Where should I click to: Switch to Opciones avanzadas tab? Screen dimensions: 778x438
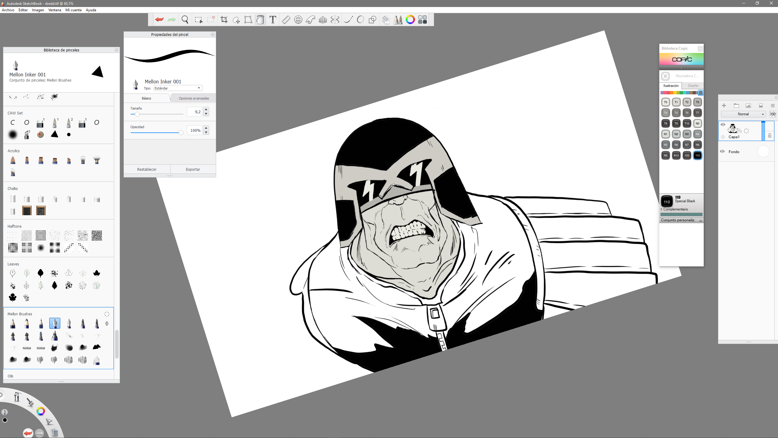click(x=194, y=98)
